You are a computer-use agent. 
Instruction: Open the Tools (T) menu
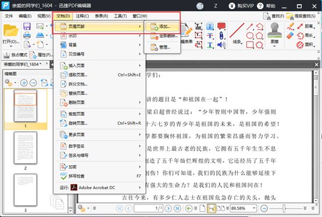point(120,16)
